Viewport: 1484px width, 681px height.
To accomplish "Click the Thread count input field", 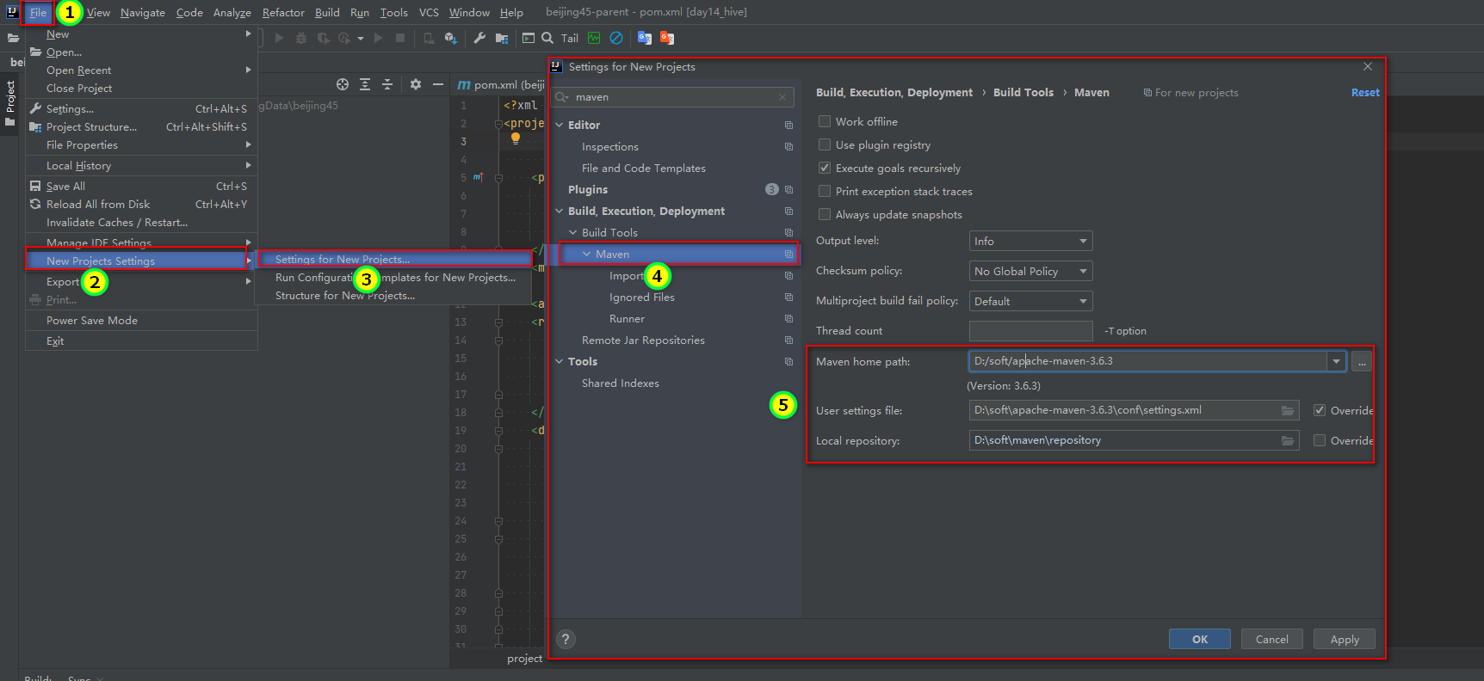I will point(1030,331).
